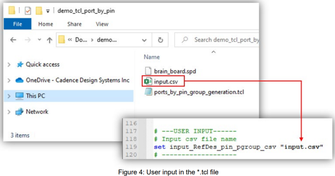Image resolution: width=335 pixels, height=176 pixels.
Task: Select ports_by_pin_group_generation.tcl file
Action: pos(199,92)
